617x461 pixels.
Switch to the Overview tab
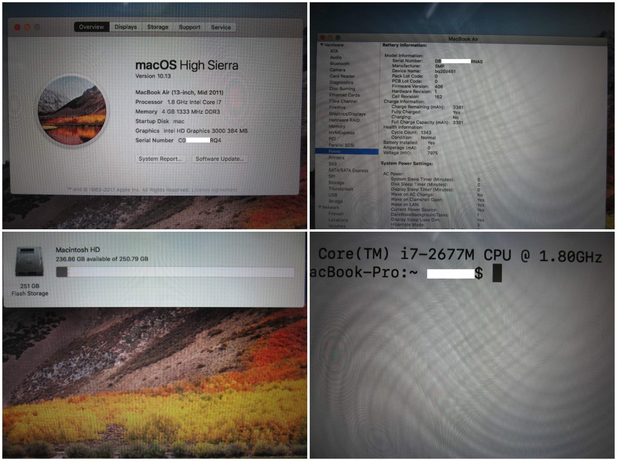(92, 27)
